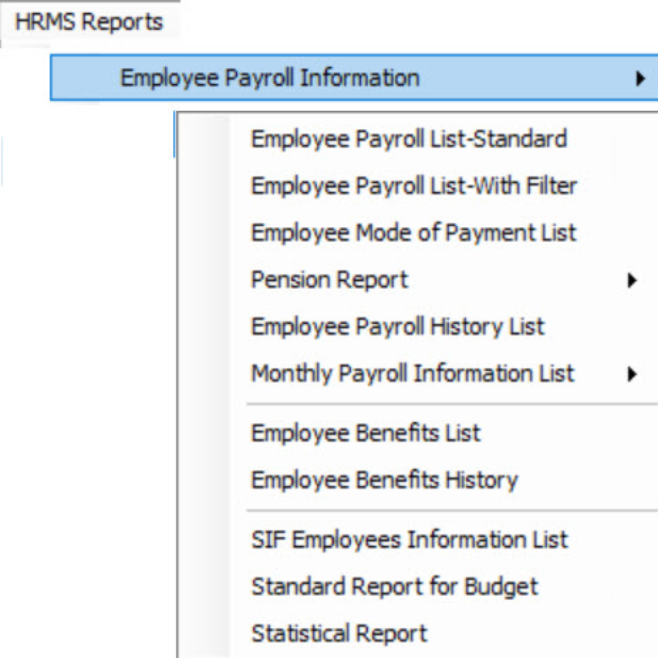The image size is (658, 658).
Task: Open Employee Payroll List-Standard report
Action: click(x=409, y=139)
